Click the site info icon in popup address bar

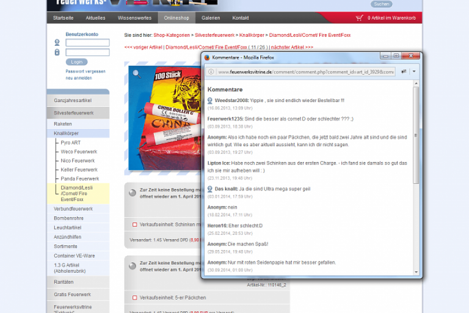[211, 72]
